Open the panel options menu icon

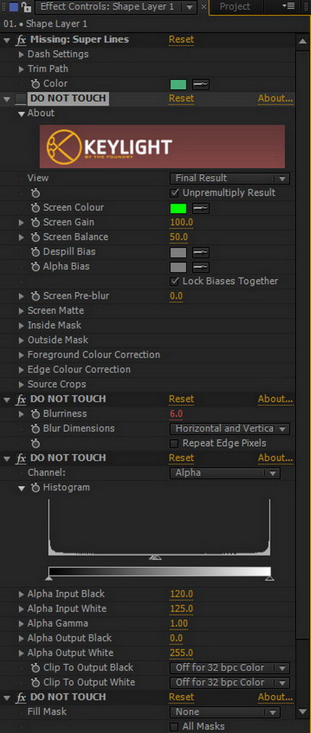point(289,7)
